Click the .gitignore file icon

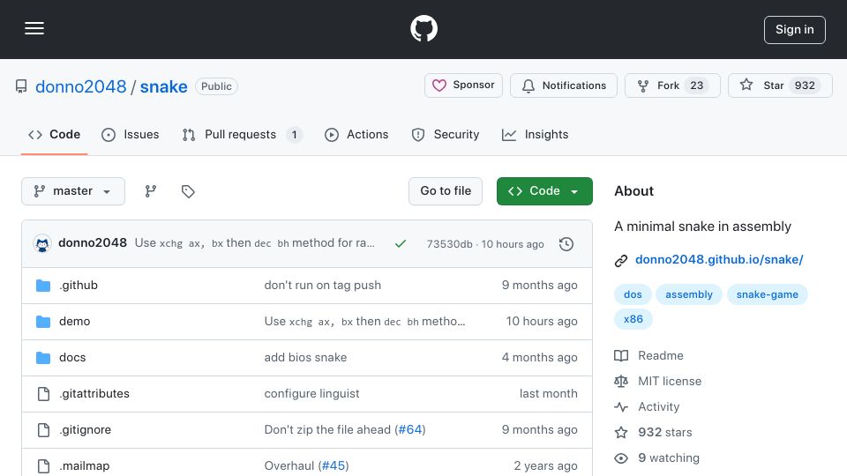tap(43, 430)
